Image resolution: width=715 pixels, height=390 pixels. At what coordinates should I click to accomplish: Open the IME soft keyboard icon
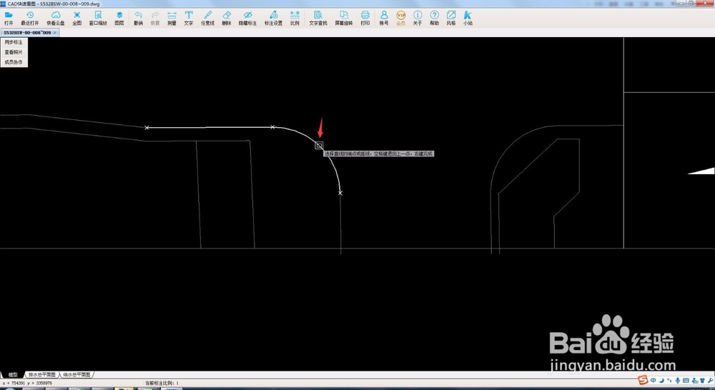[x=686, y=381]
